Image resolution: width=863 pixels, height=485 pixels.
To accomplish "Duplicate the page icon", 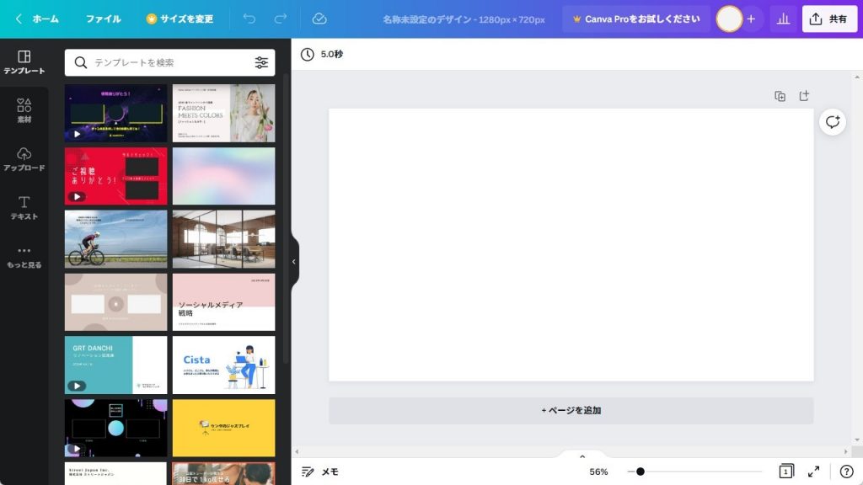I will (780, 96).
